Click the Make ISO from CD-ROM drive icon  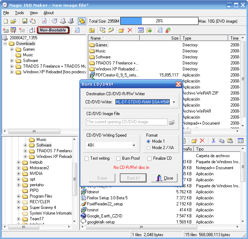tap(63, 21)
